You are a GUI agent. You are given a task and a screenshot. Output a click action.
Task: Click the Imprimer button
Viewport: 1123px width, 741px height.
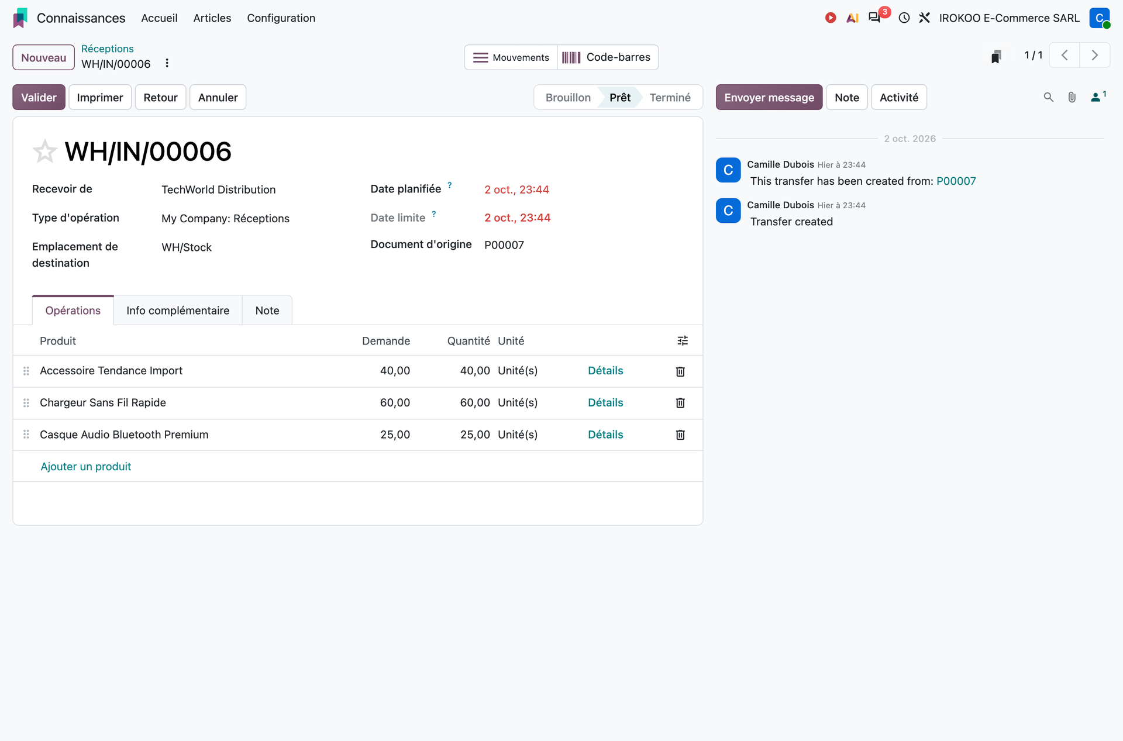[100, 98]
